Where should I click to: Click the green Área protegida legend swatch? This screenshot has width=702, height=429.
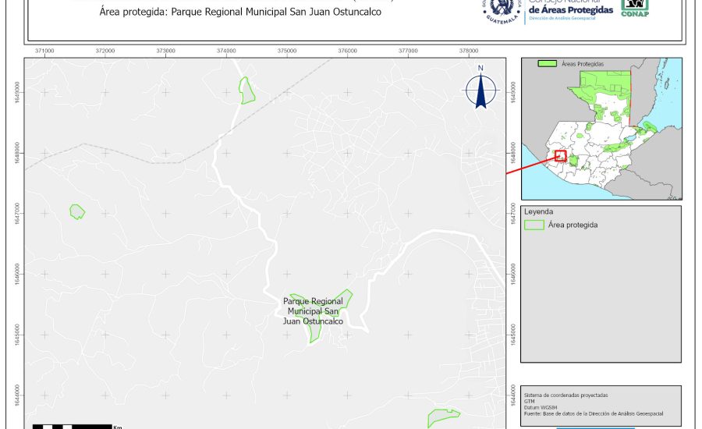pos(534,225)
